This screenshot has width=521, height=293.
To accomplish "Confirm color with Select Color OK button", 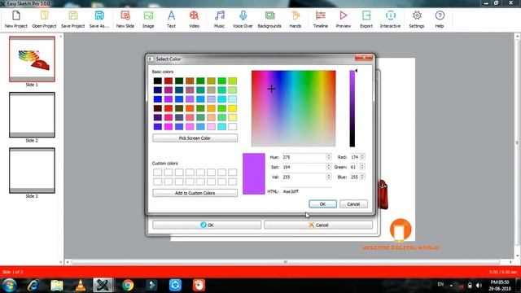I will 322,204.
